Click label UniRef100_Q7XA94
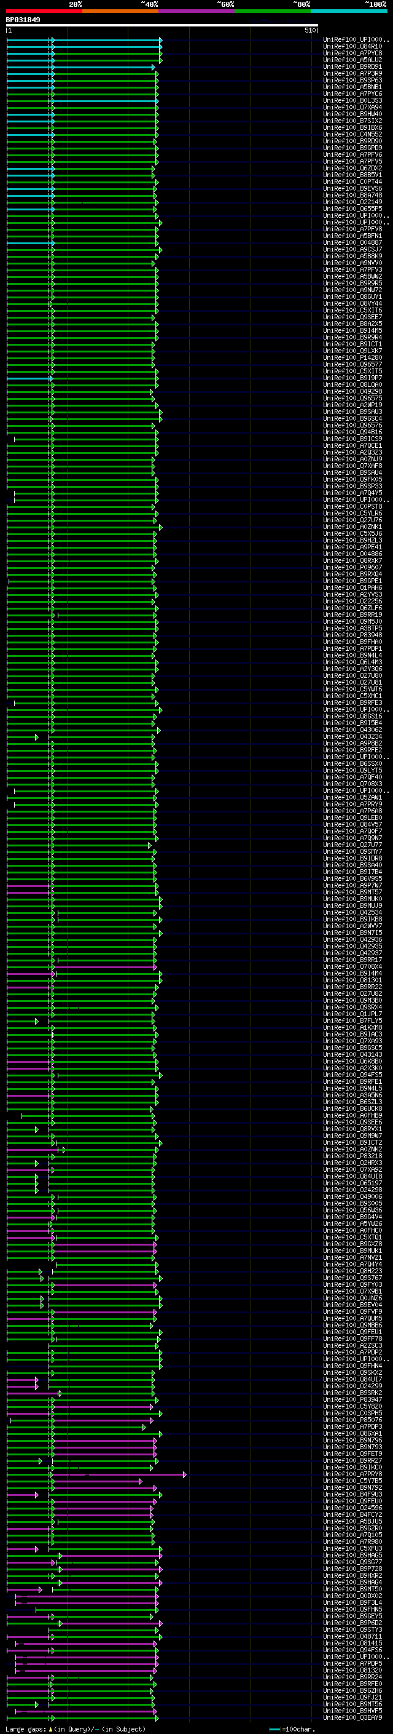Viewport: 393px width, 1734px height. pyautogui.click(x=352, y=107)
